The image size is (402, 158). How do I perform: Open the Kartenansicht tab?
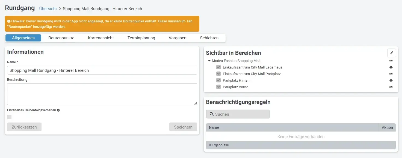coord(100,38)
